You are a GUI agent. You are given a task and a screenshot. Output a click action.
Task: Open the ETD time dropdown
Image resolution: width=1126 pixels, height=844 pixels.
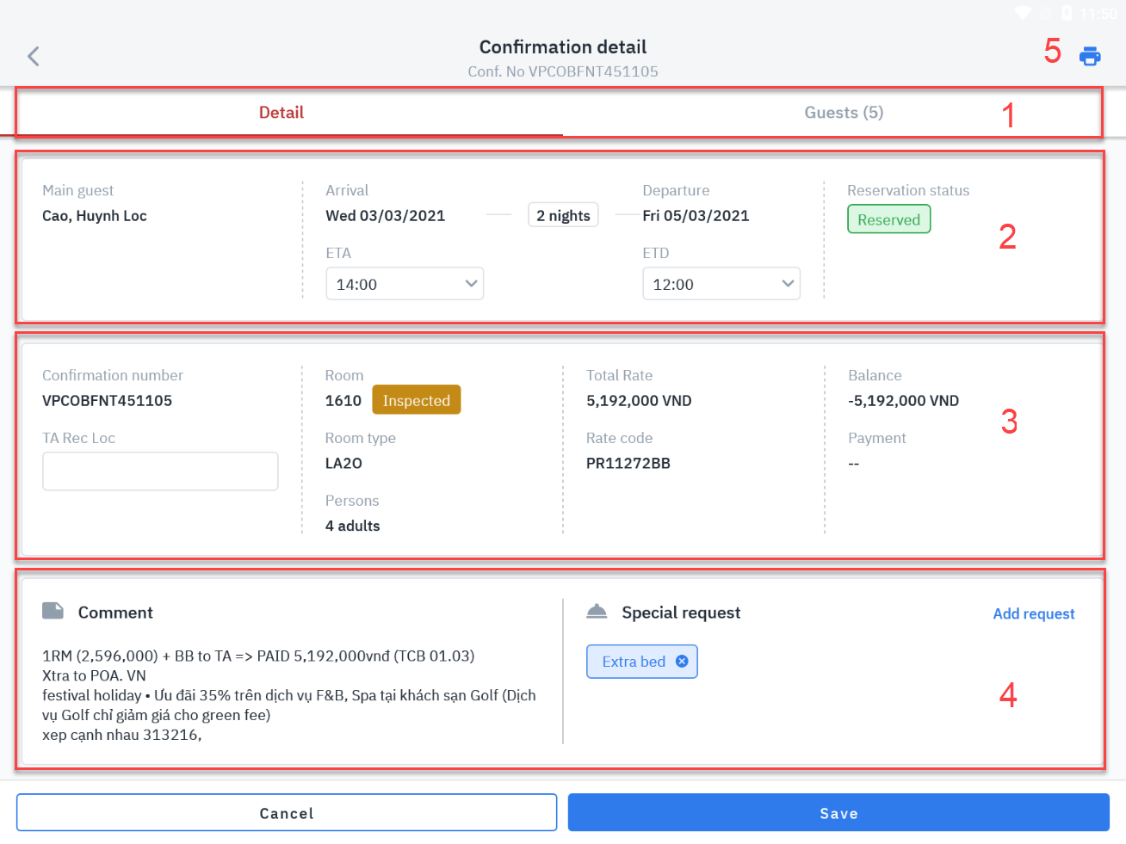pyautogui.click(x=721, y=284)
